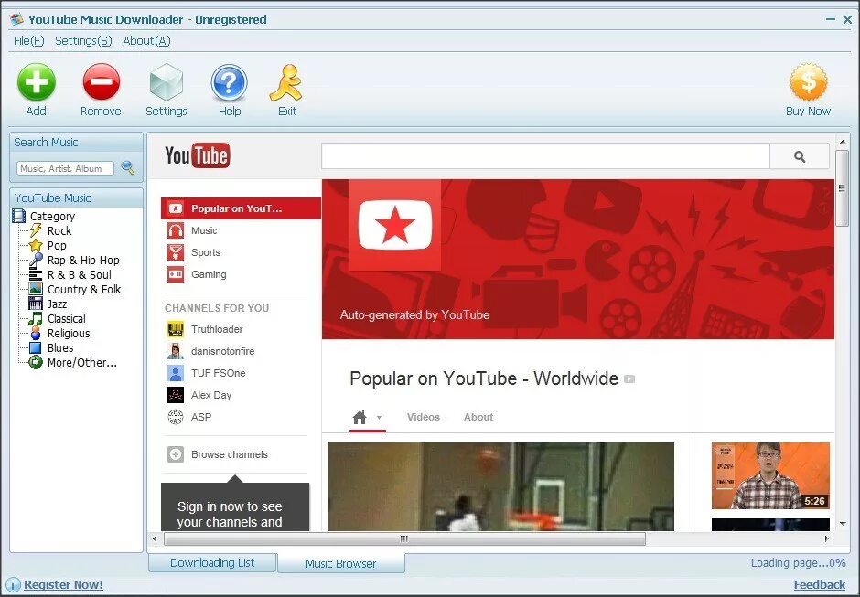Click the Classical music note icon

click(36, 318)
